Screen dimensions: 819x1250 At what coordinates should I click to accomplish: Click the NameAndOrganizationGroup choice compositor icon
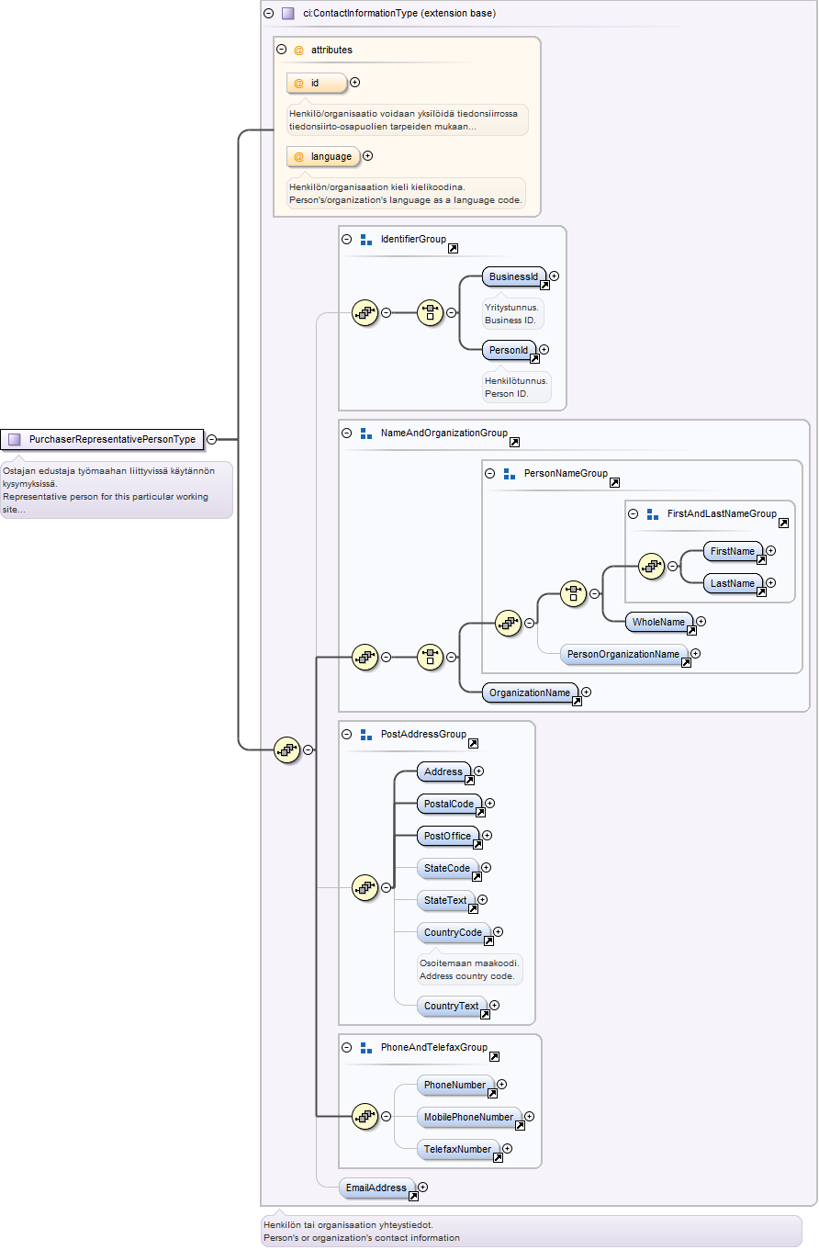[x=431, y=657]
